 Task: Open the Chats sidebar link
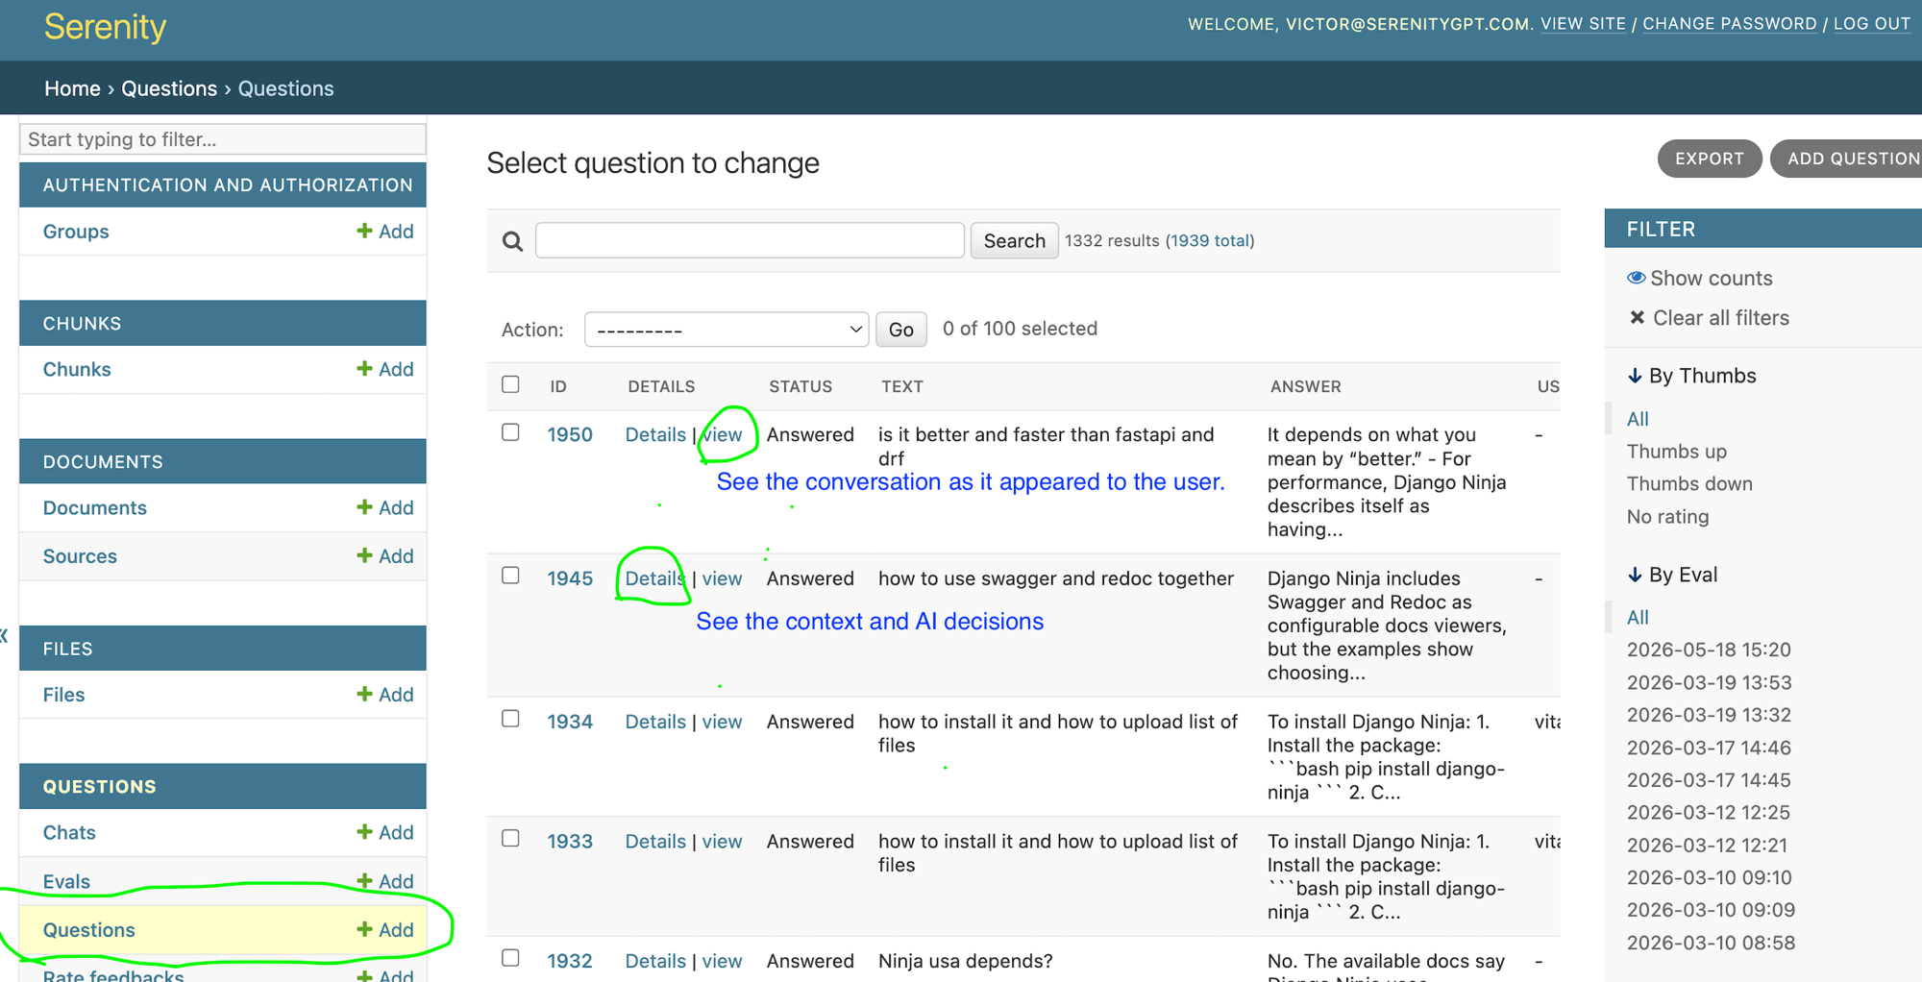tap(69, 833)
